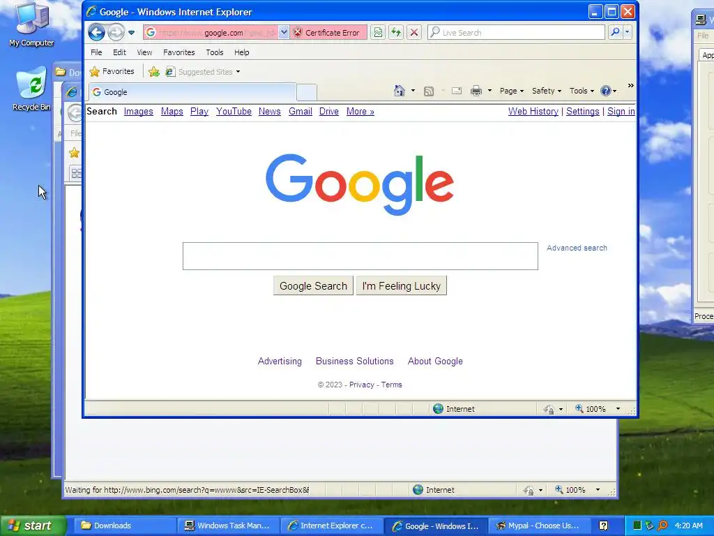Viewport: 714px width, 536px height.
Task: Switch to Windows Task Manager taskbar button
Action: [x=228, y=526]
